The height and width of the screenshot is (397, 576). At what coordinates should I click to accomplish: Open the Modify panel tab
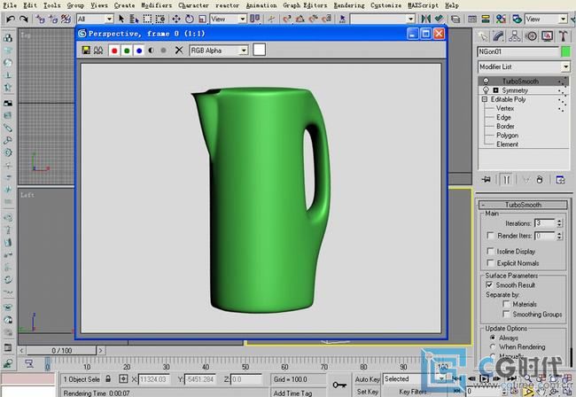[x=499, y=36]
